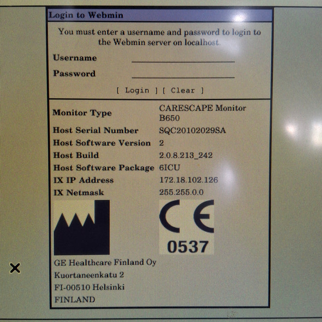Click the 'You must enter a username' message
The height and width of the screenshot is (322, 322).
pyautogui.click(x=160, y=37)
